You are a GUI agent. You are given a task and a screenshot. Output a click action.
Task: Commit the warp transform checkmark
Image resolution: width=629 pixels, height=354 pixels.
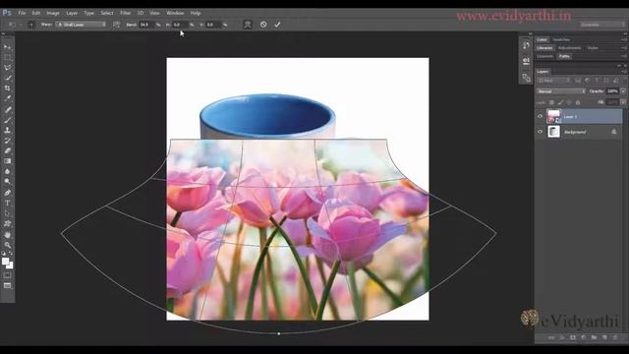277,25
